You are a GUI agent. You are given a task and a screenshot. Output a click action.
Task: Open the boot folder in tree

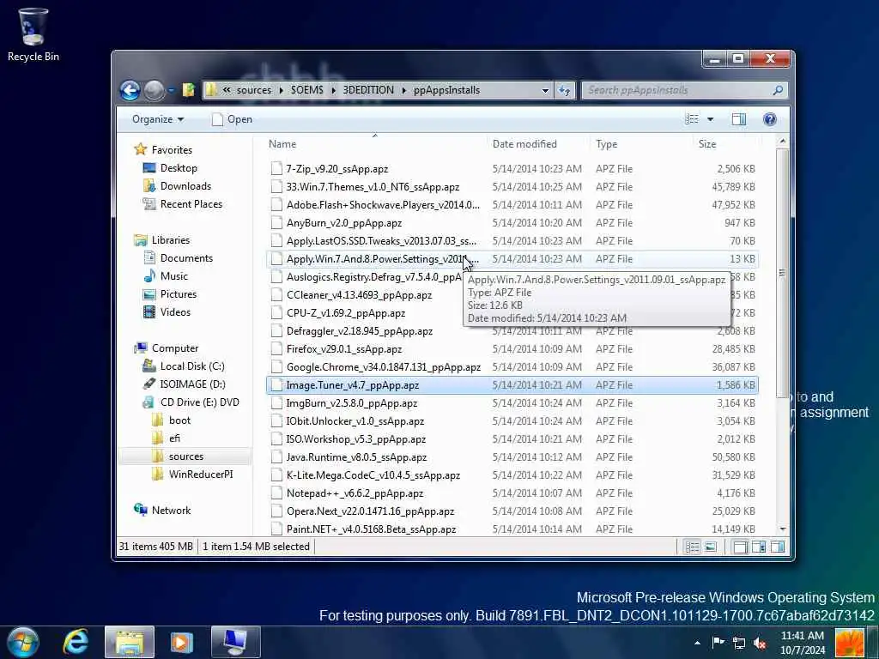[x=179, y=420]
